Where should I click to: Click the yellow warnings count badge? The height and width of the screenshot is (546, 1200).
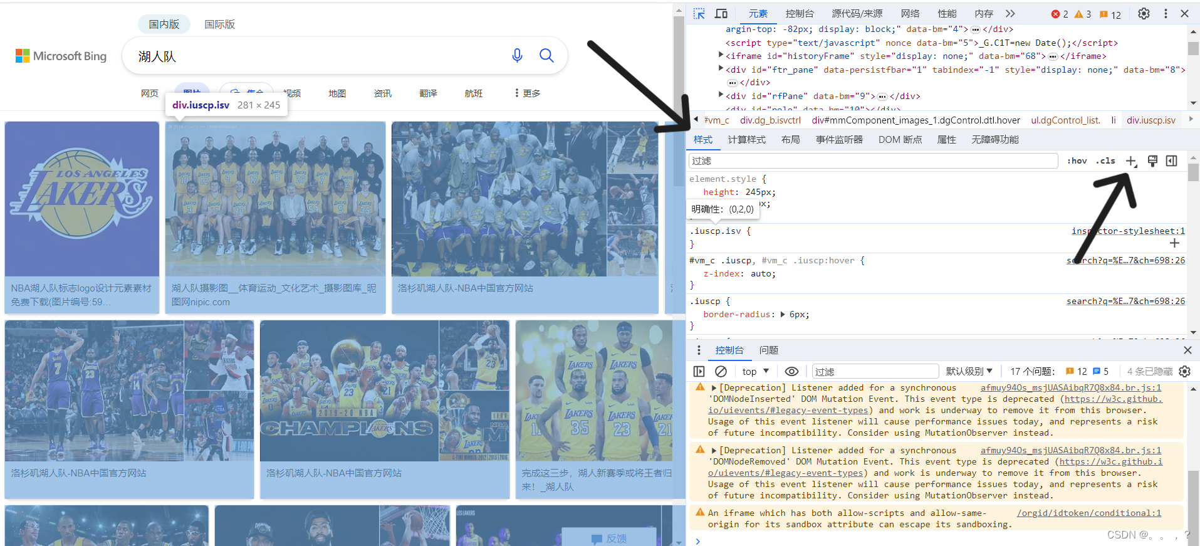1083,14
